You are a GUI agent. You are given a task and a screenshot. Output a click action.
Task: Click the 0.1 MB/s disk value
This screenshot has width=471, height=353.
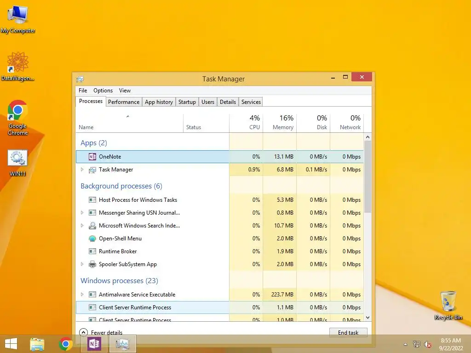point(316,170)
